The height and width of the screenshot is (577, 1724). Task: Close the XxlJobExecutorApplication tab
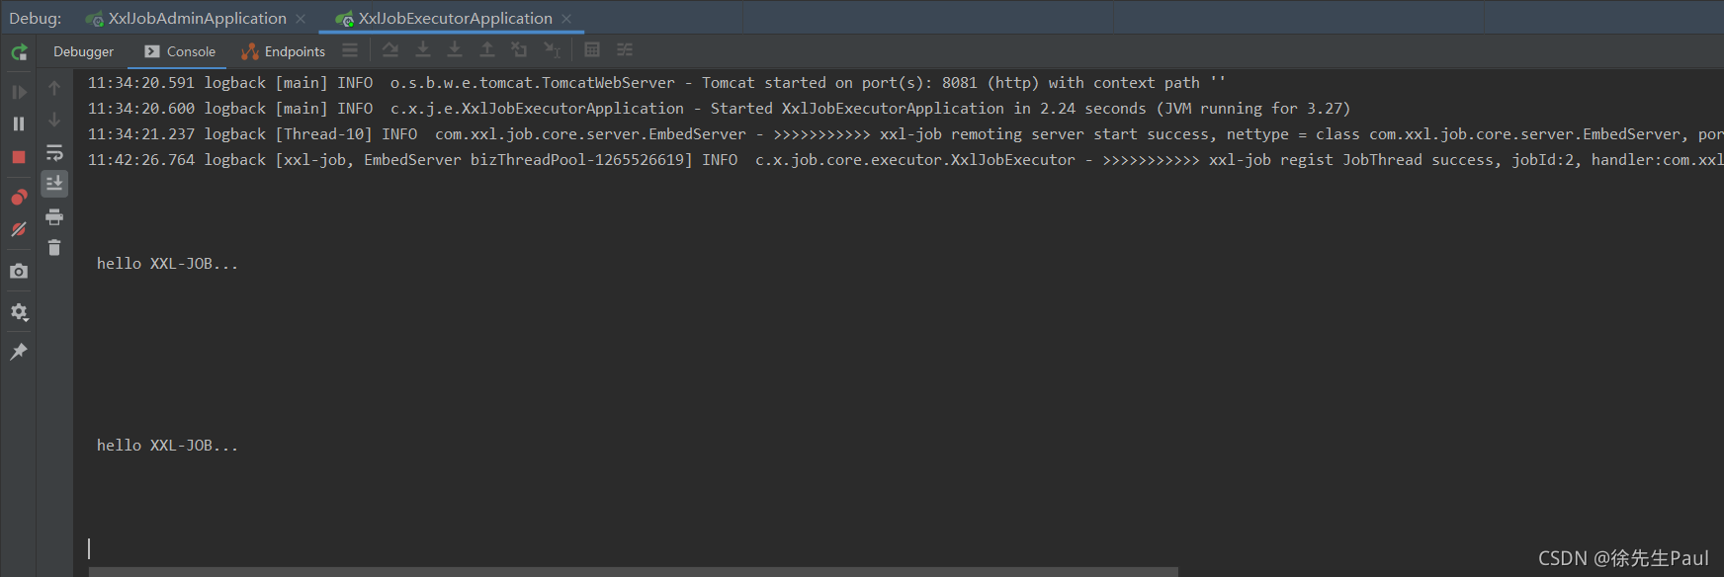point(566,19)
